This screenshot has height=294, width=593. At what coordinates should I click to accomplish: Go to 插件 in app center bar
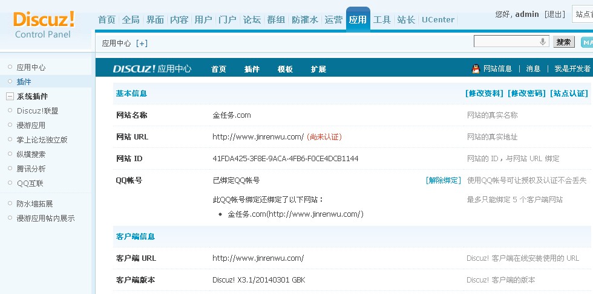pos(252,69)
